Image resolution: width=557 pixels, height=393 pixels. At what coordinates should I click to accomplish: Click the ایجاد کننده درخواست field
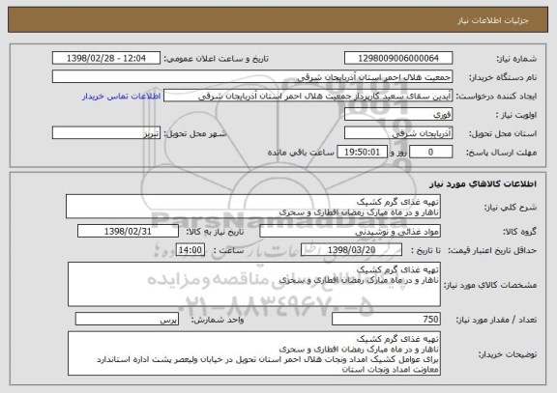pos(308,96)
